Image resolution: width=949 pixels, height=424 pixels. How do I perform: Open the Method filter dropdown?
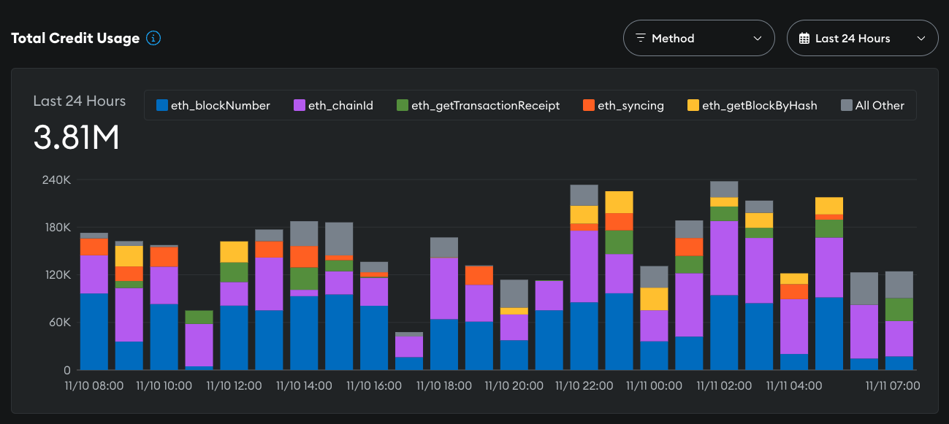tap(698, 39)
